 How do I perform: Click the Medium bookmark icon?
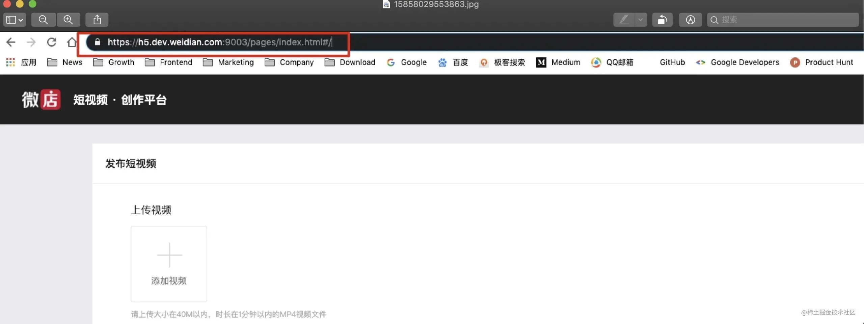click(541, 62)
